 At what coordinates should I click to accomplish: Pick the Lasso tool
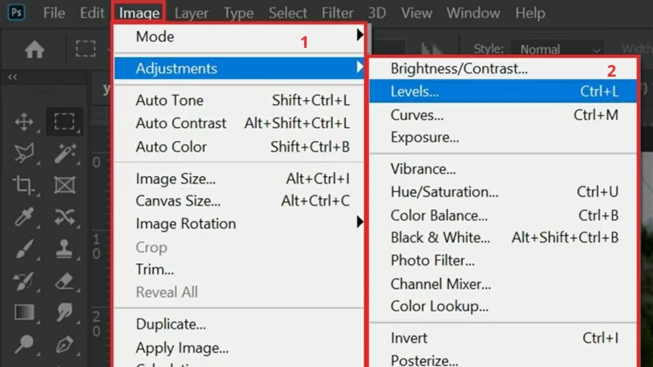(24, 154)
